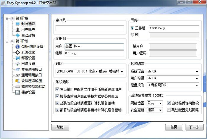Click the 网络设置 cloud icon

17,64
